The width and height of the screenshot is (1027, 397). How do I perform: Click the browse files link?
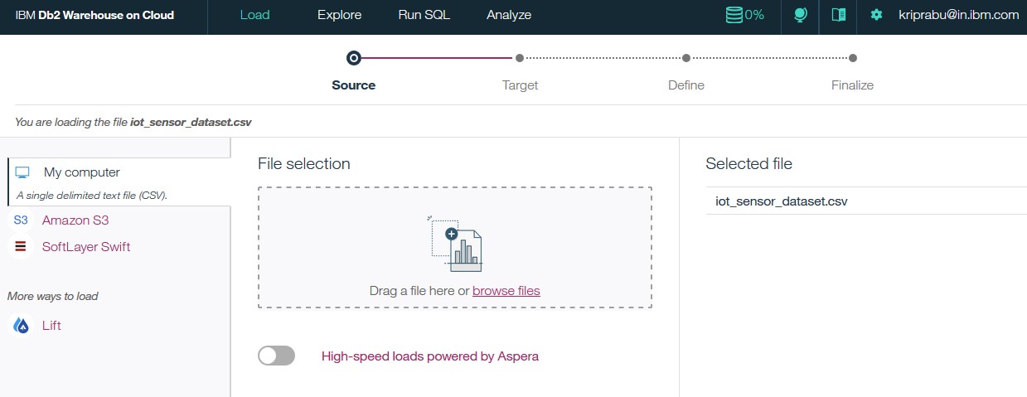506,291
